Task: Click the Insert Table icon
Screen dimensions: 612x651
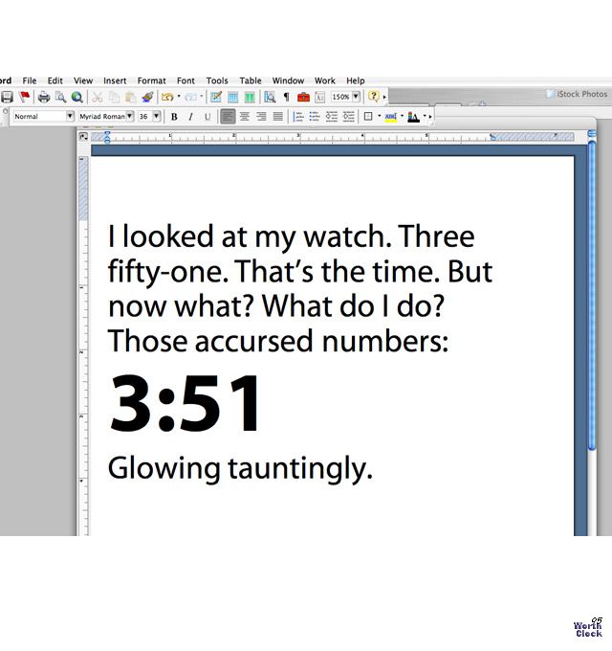Action: (232, 97)
